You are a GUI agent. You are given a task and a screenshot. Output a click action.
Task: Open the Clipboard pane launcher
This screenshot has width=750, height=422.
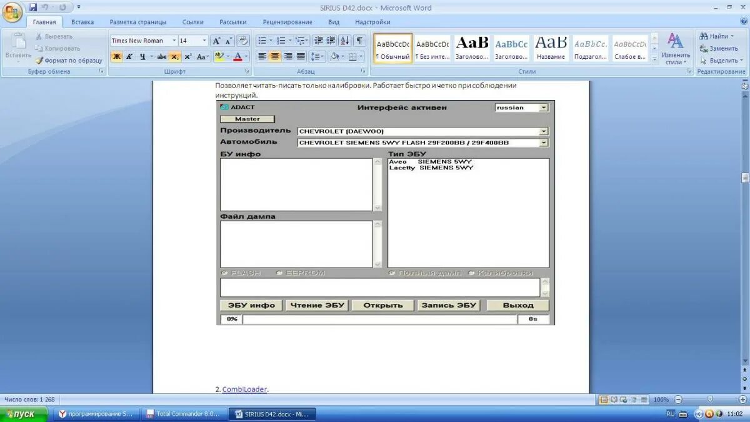click(x=102, y=72)
